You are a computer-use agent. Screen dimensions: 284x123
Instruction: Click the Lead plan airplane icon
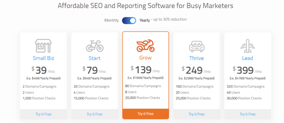[x=248, y=46]
